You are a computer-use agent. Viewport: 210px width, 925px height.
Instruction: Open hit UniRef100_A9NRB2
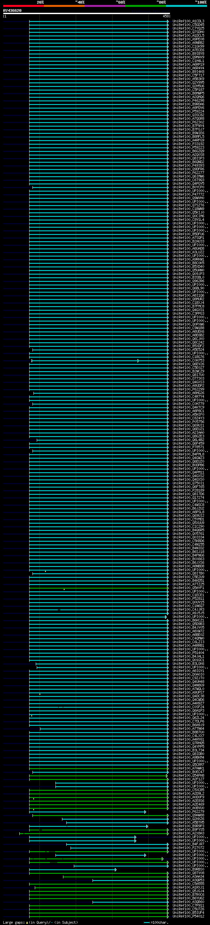tap(188, 43)
